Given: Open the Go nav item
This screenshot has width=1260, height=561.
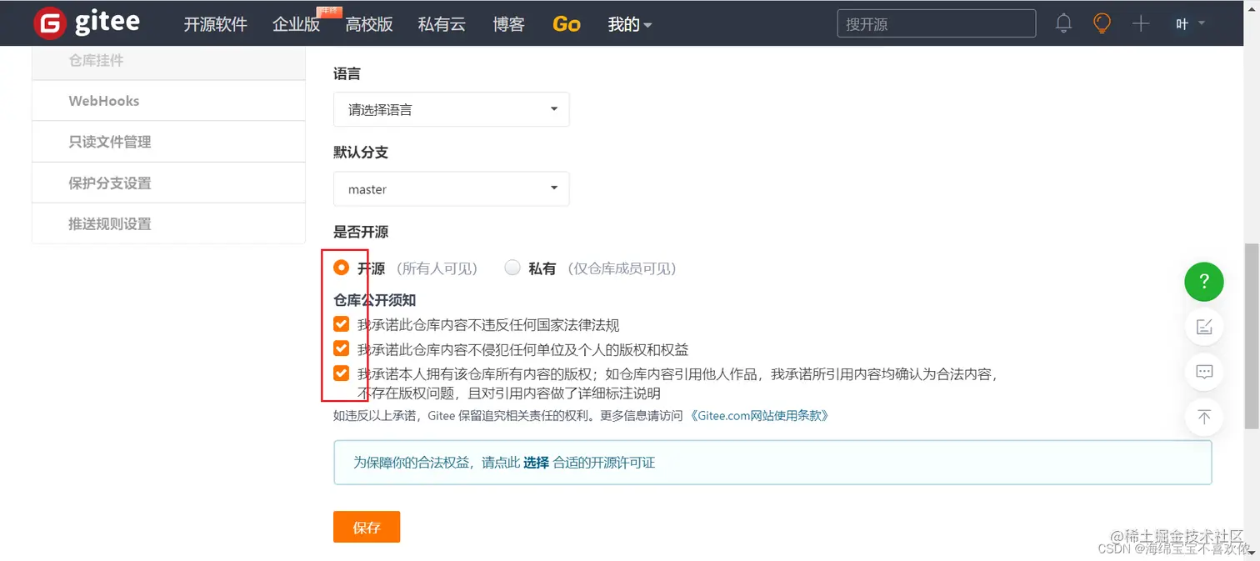Looking at the screenshot, I should click(x=567, y=24).
